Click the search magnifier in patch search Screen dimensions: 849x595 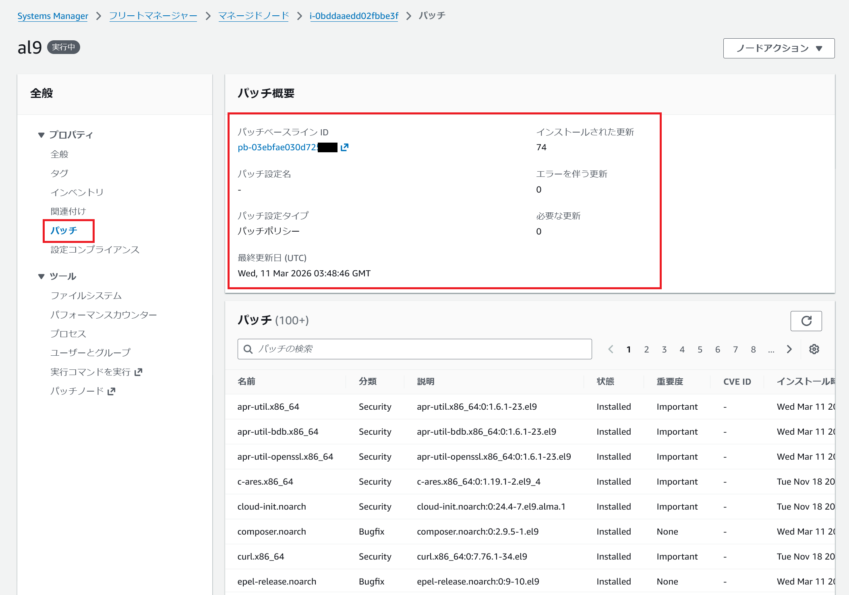pyautogui.click(x=248, y=349)
